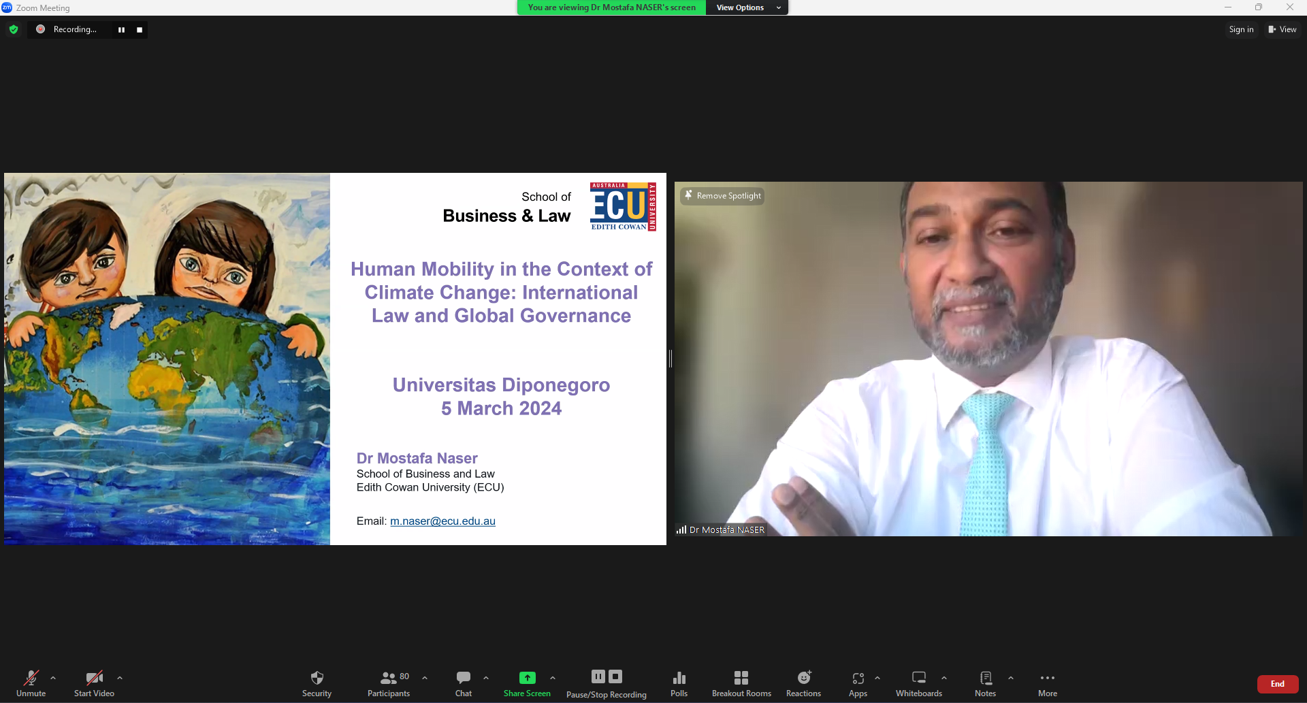Open the View layout menu
This screenshot has height=703, width=1307.
[1282, 29]
